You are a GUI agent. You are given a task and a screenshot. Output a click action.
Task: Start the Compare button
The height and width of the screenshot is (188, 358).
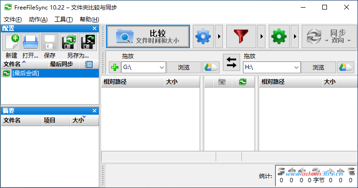148,37
